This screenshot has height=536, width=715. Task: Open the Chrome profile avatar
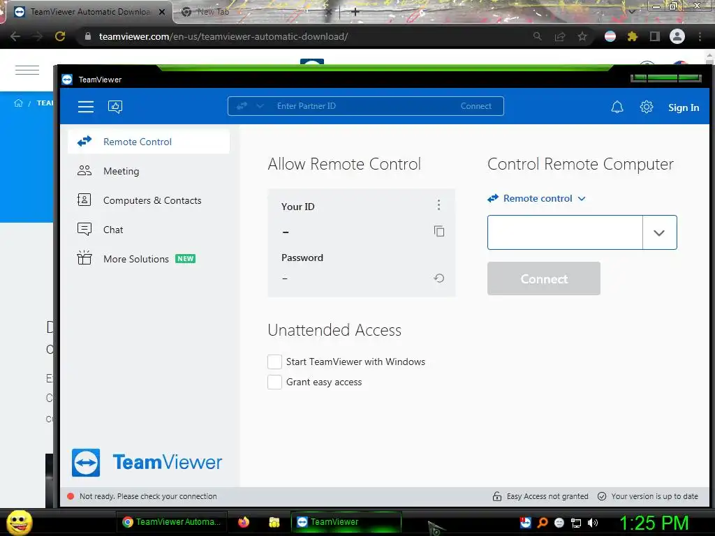coord(677,36)
